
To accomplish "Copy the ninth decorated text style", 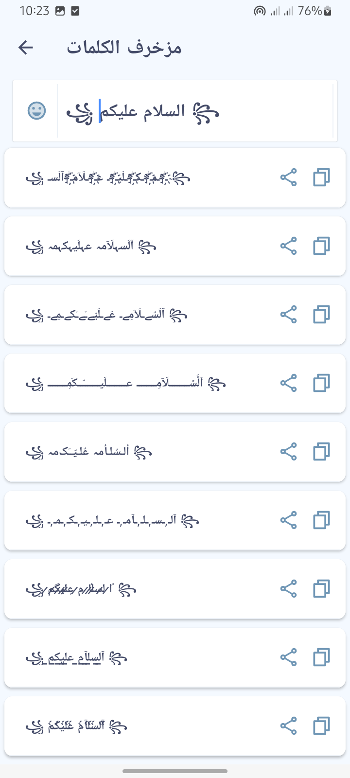I will [321, 726].
